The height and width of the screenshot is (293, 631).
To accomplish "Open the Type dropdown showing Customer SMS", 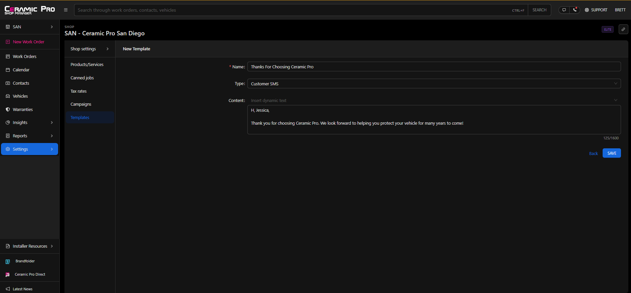I will pyautogui.click(x=434, y=84).
